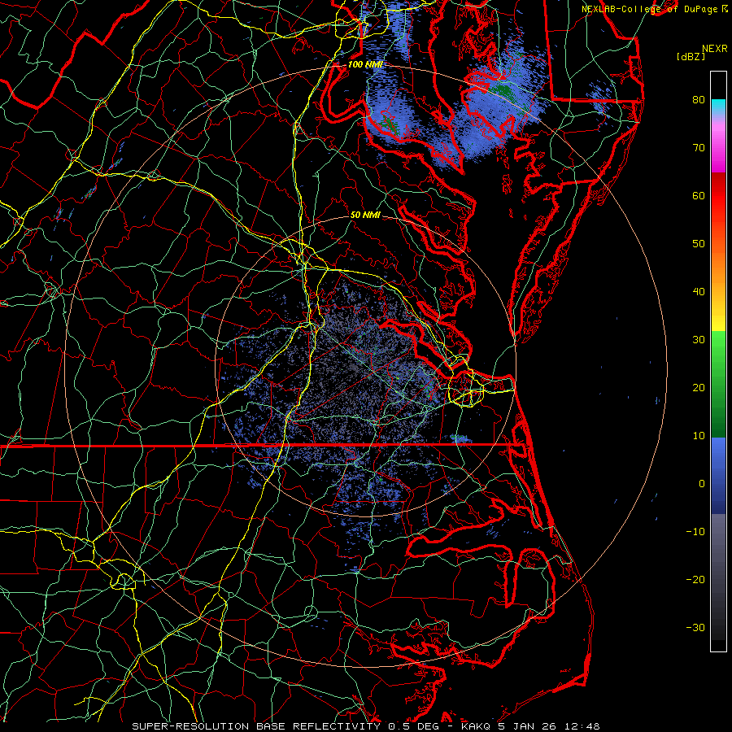Screen dimensions: 732x732
Task: Click the KAKQ station identifier in the caption
Action: pos(477,726)
